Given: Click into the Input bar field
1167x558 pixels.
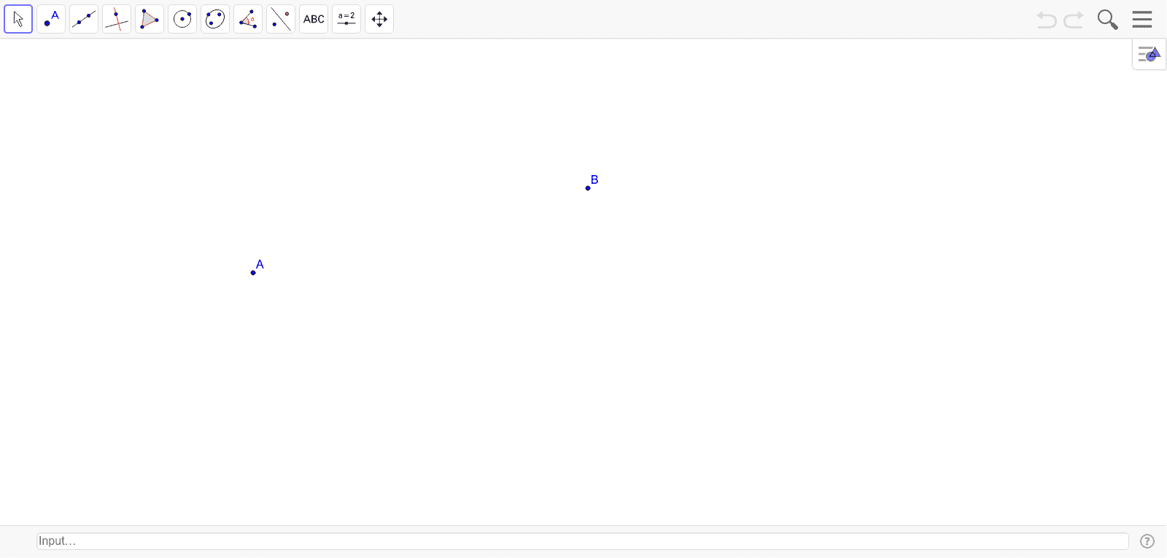Looking at the screenshot, I should [583, 541].
